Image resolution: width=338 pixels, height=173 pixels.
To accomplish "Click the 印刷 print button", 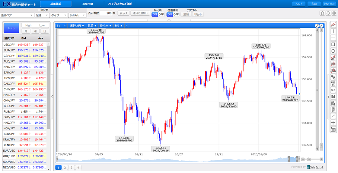I will [314, 4].
